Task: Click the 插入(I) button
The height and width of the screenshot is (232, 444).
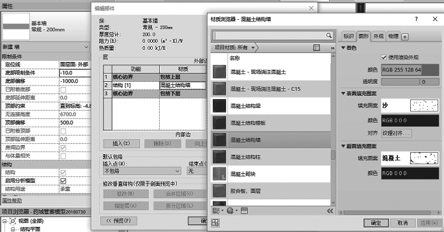Action: (121, 144)
